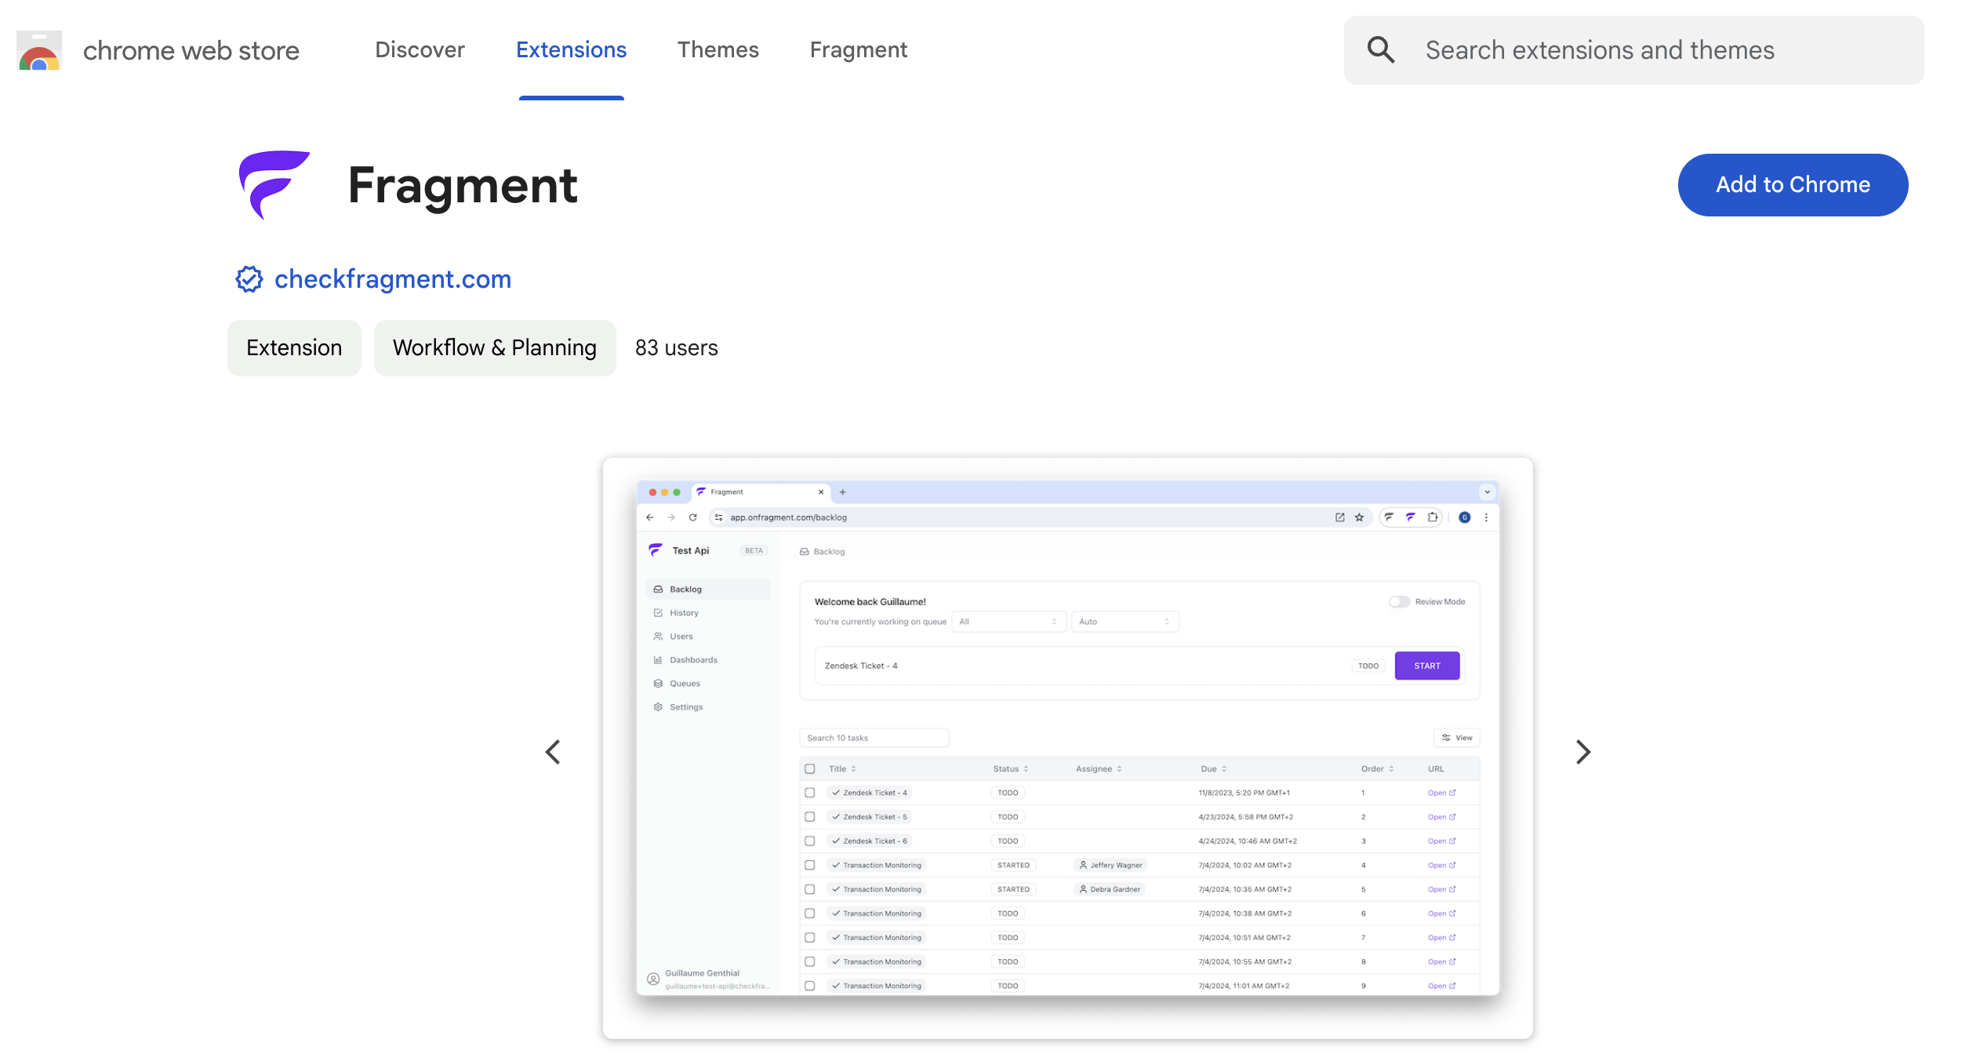Check the row box for order 7 task
The height and width of the screenshot is (1057, 1962).
810,938
